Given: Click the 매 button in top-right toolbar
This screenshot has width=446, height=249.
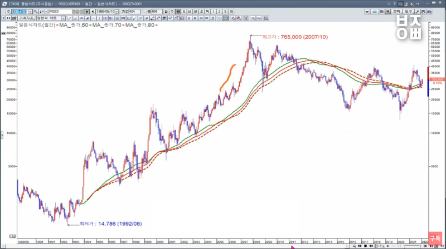Looking at the screenshot, I should click(x=382, y=12).
